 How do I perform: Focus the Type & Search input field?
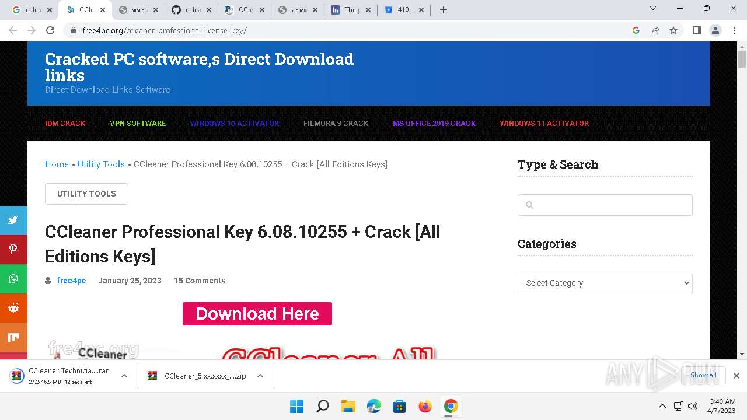pos(605,205)
